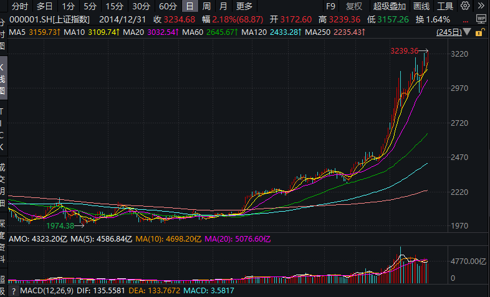
Task: Click the 3239.36 high price marker
Action: click(x=404, y=50)
